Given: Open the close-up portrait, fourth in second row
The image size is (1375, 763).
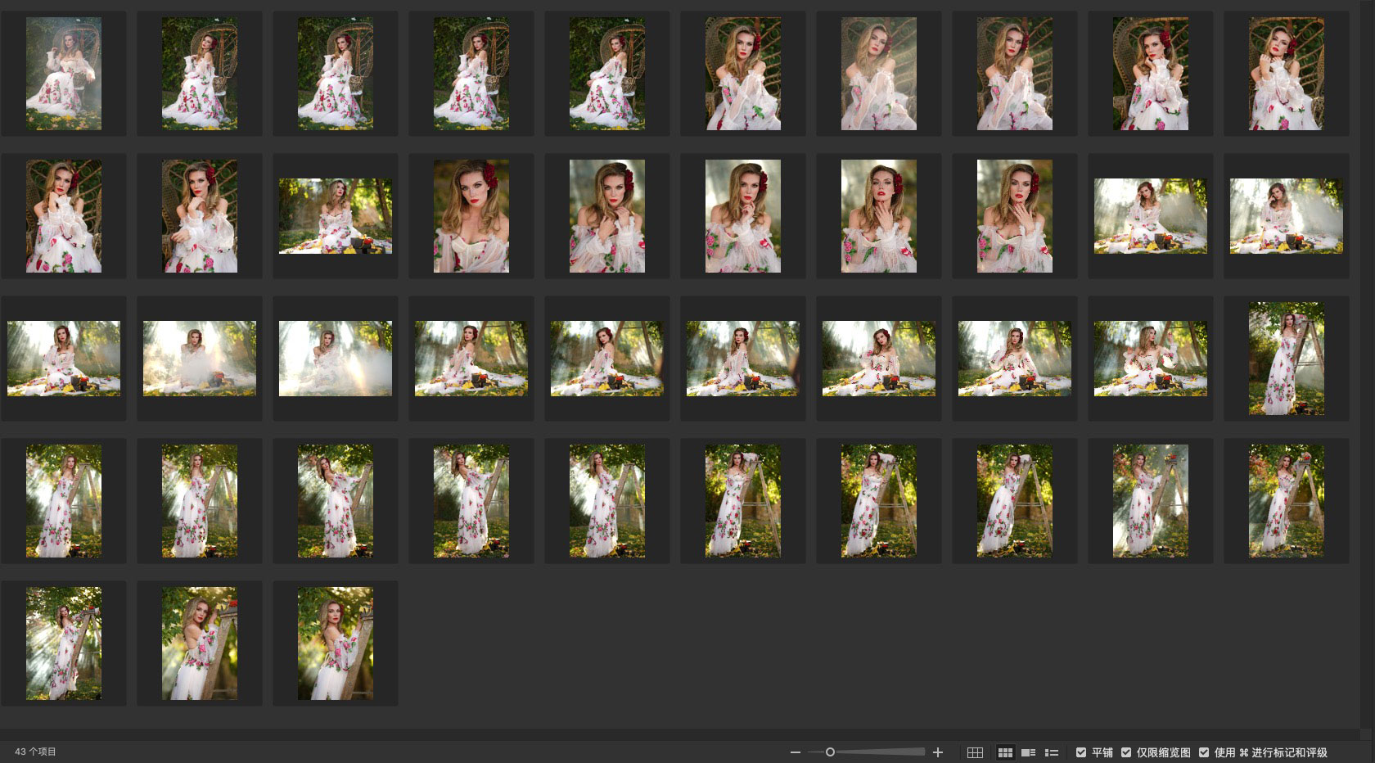Looking at the screenshot, I should [x=471, y=216].
